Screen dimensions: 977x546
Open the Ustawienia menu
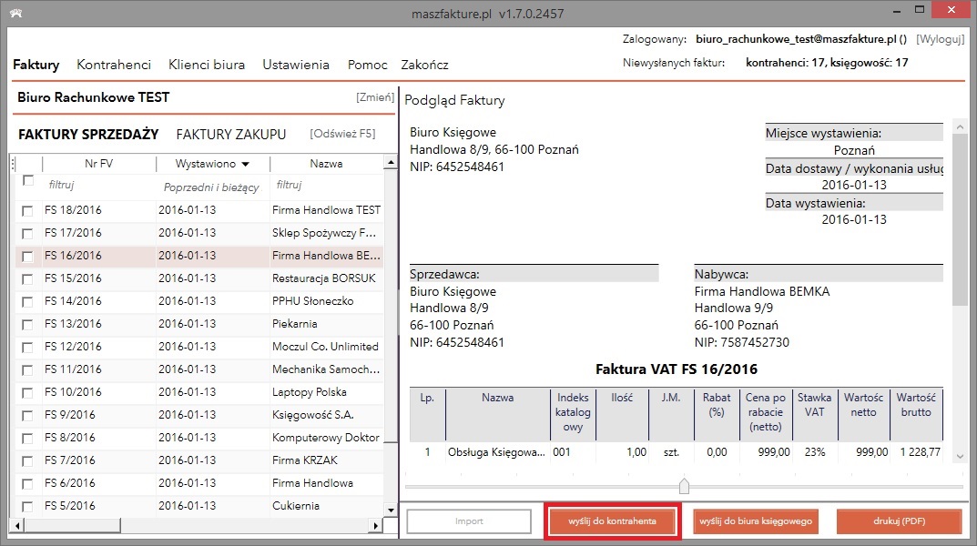click(296, 65)
